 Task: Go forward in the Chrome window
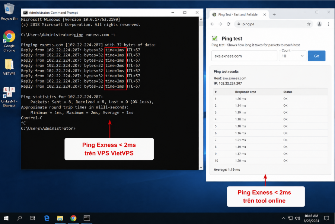pos(220,24)
